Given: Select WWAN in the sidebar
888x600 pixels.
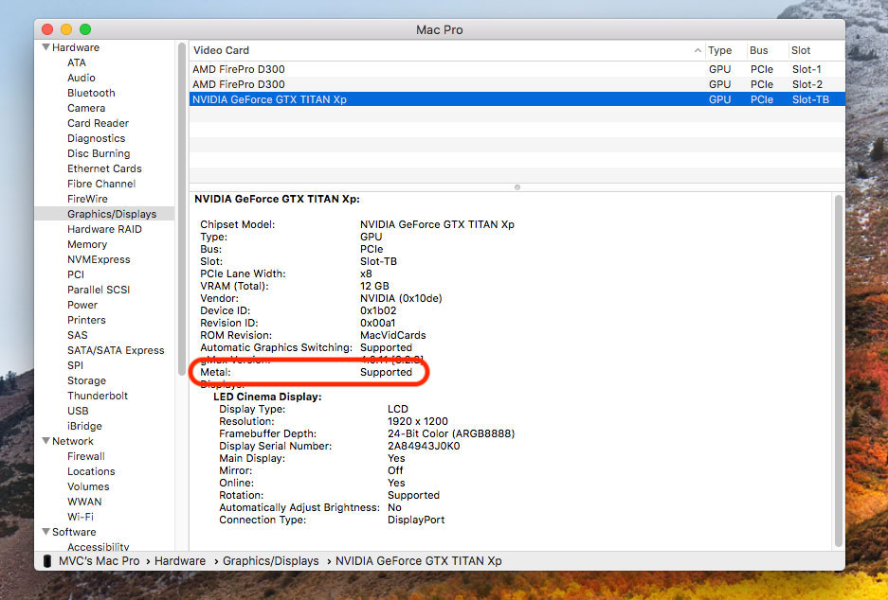Looking at the screenshot, I should 84,503.
